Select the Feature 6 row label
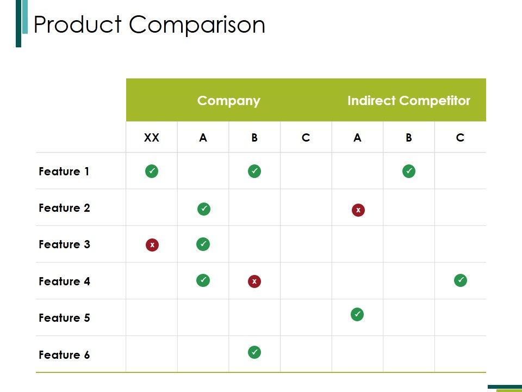522x392 pixels. 64,355
